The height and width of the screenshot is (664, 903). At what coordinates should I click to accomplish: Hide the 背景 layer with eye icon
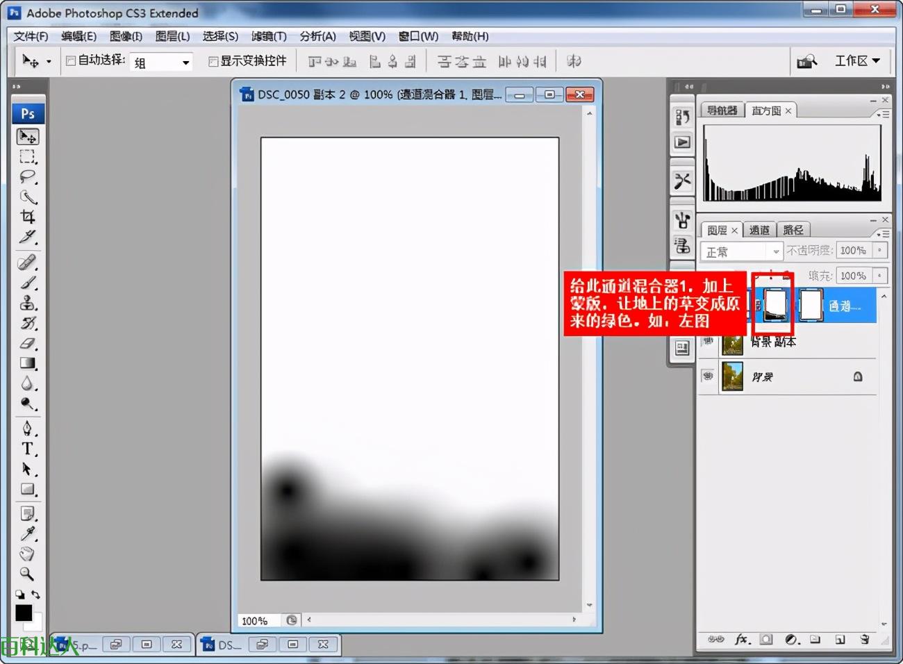[x=708, y=376]
